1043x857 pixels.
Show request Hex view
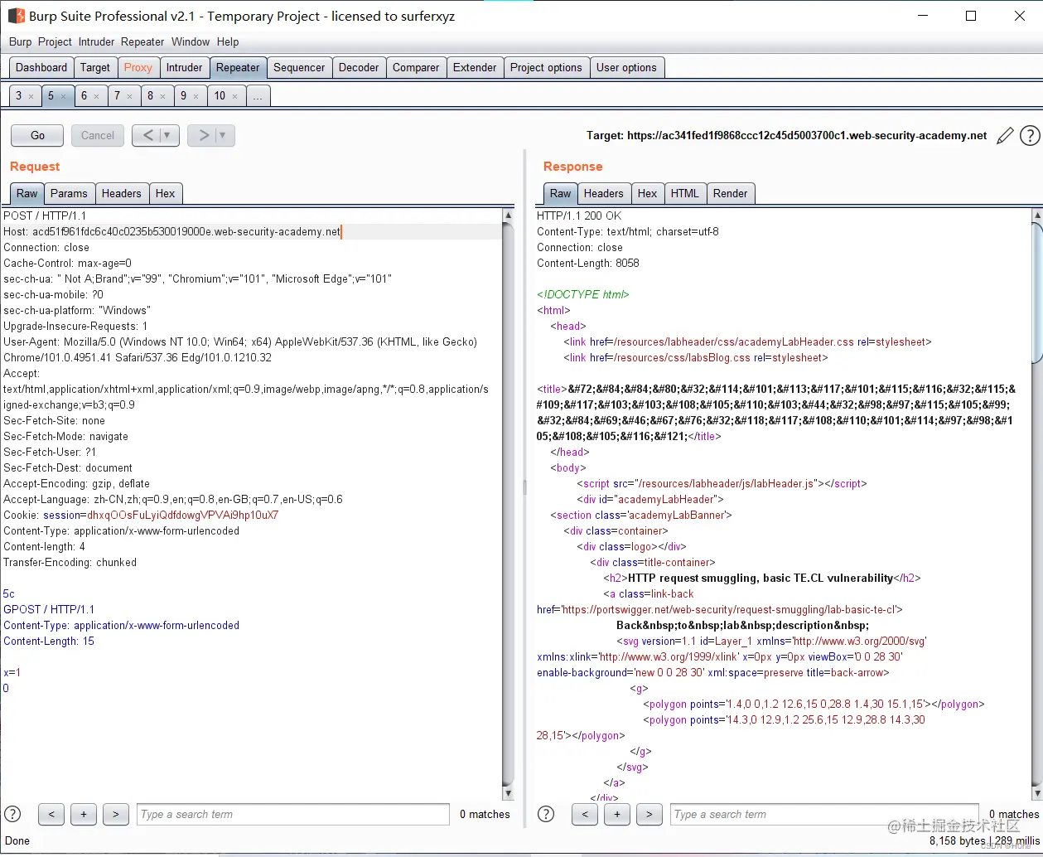point(166,193)
